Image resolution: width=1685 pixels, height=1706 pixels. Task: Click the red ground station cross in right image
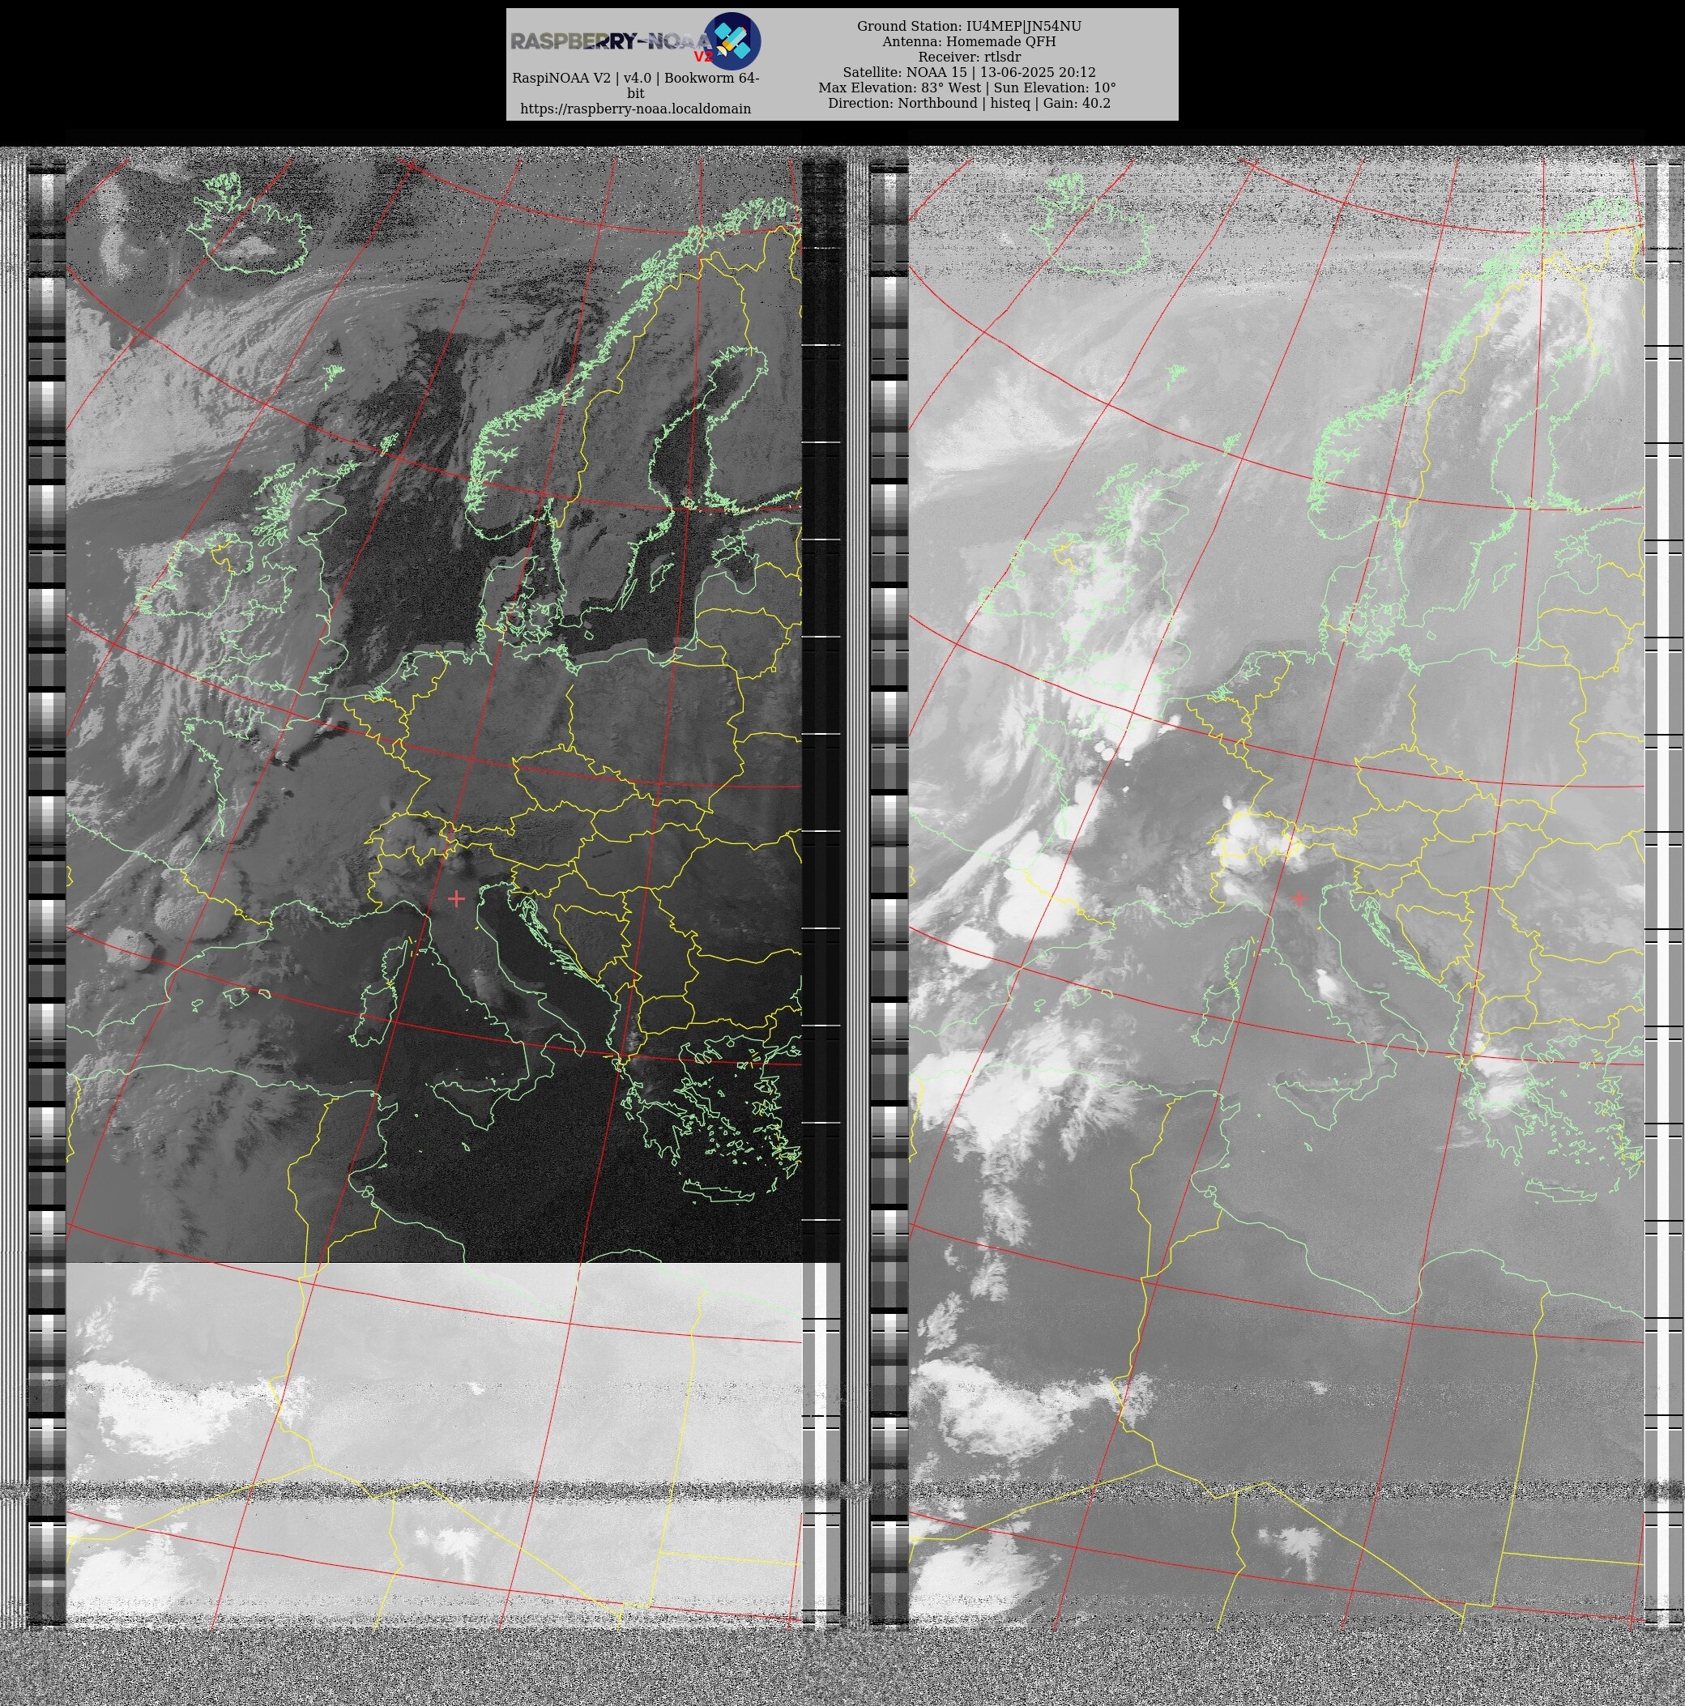(1299, 898)
